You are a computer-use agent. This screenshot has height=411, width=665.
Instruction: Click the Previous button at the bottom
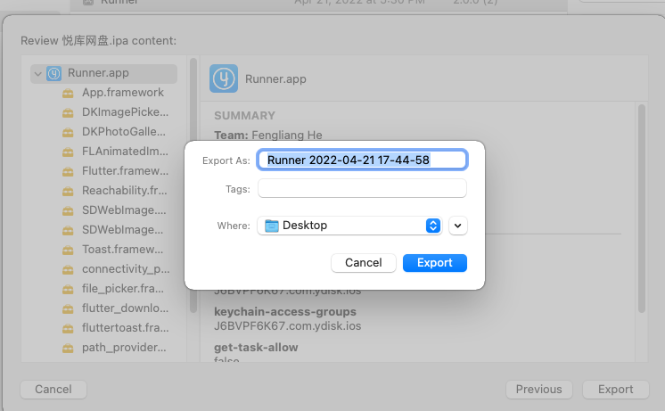point(538,389)
